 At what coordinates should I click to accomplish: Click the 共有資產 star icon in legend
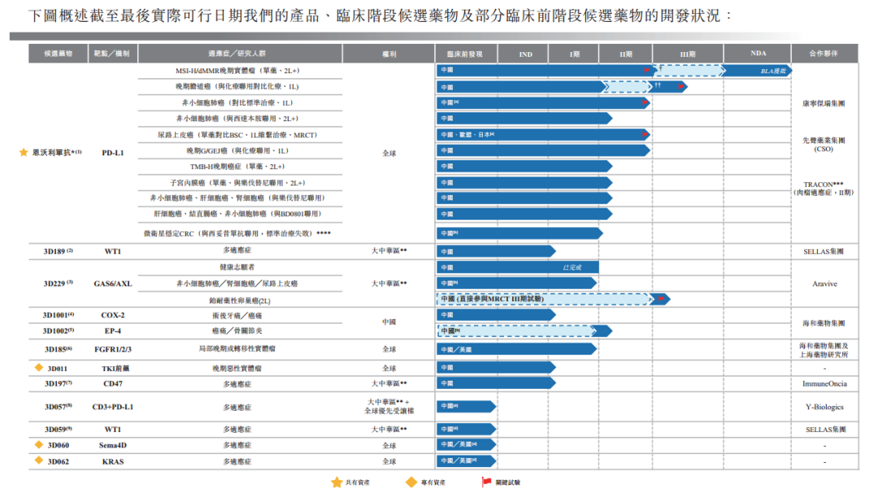337,482
